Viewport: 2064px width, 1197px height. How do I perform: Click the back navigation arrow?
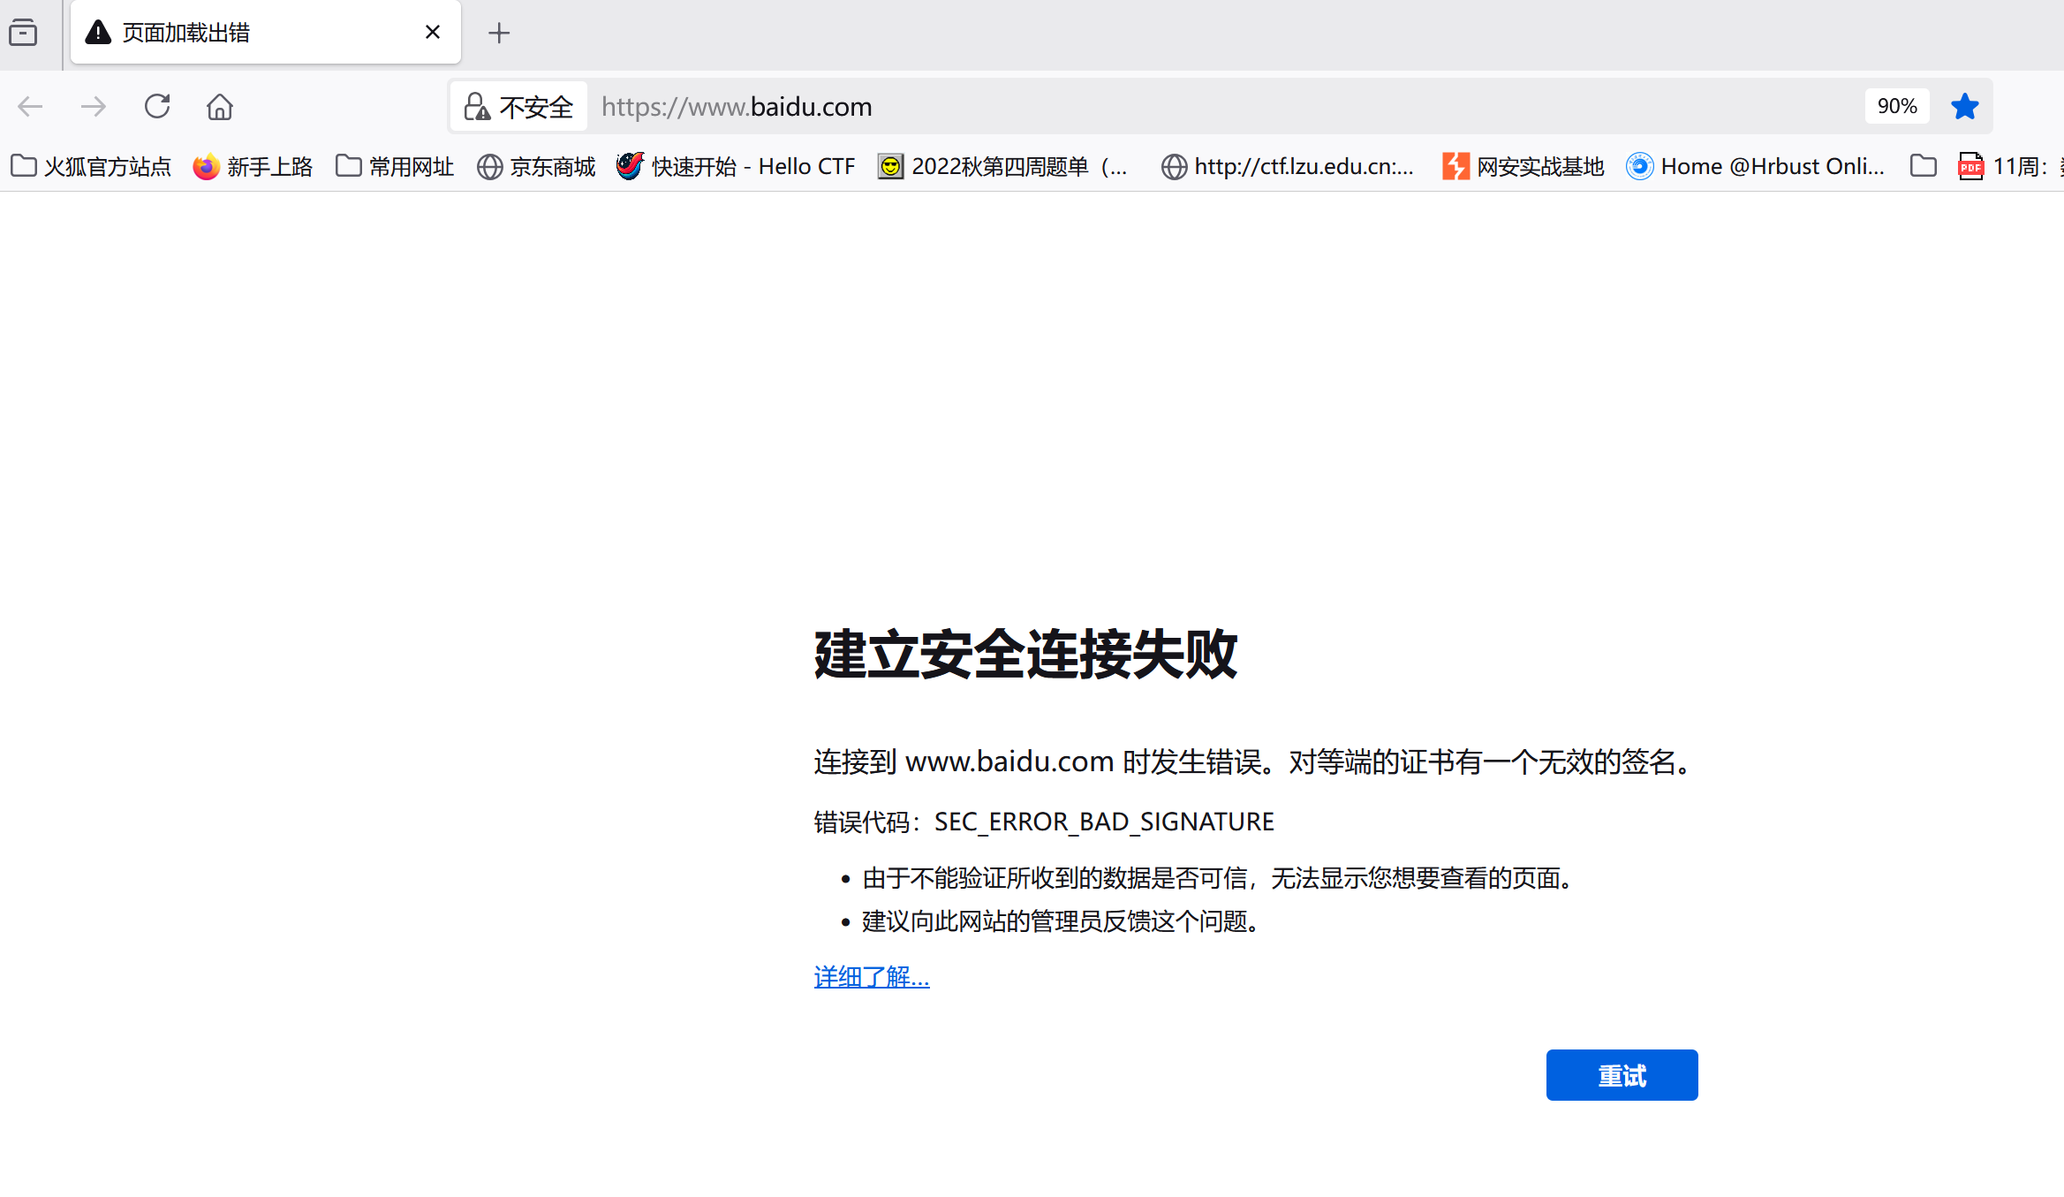coord(30,107)
